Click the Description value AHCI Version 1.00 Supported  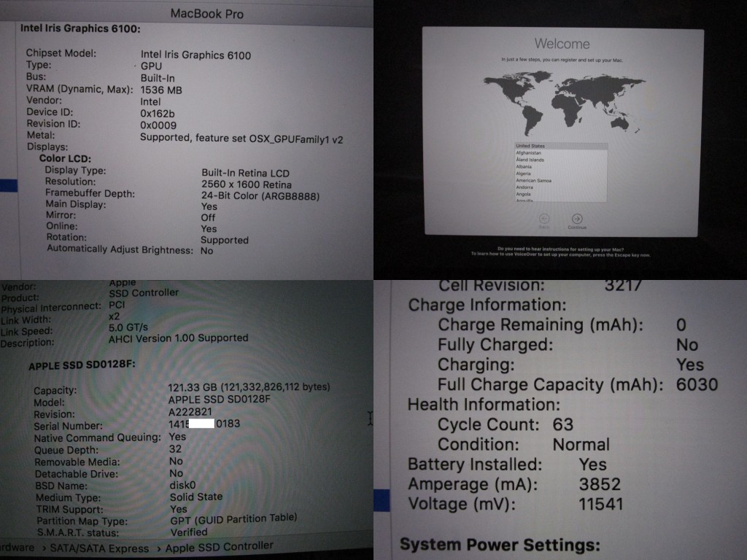click(178, 338)
